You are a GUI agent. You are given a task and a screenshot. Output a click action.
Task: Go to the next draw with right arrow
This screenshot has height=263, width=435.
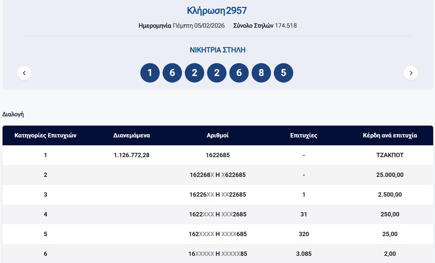(411, 73)
